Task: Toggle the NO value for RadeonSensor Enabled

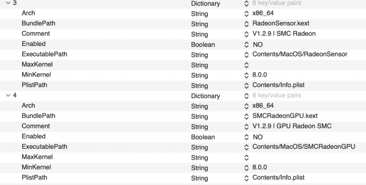Action: (258, 45)
